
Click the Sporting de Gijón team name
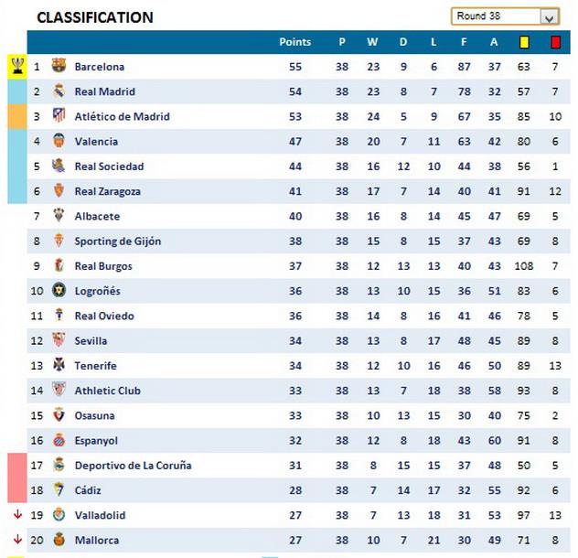click(117, 241)
